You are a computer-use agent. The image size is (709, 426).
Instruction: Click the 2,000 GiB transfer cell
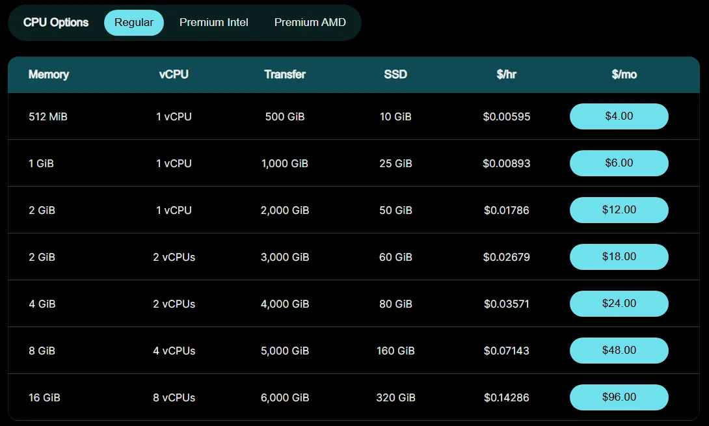point(285,210)
